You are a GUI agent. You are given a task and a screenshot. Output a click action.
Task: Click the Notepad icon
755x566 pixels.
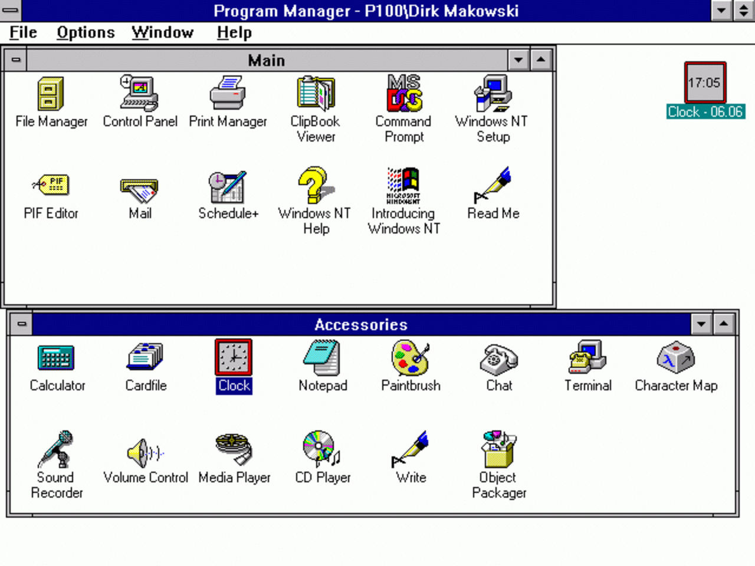[322, 357]
